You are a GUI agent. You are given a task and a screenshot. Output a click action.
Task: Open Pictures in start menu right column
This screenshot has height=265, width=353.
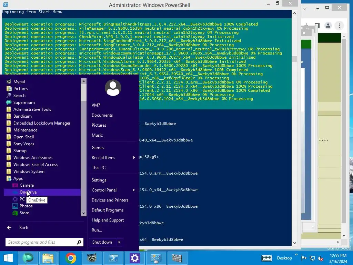pos(99,125)
